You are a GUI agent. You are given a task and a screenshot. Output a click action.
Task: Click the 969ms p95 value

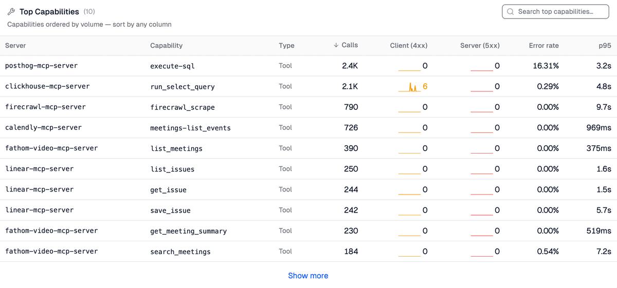[598, 127]
